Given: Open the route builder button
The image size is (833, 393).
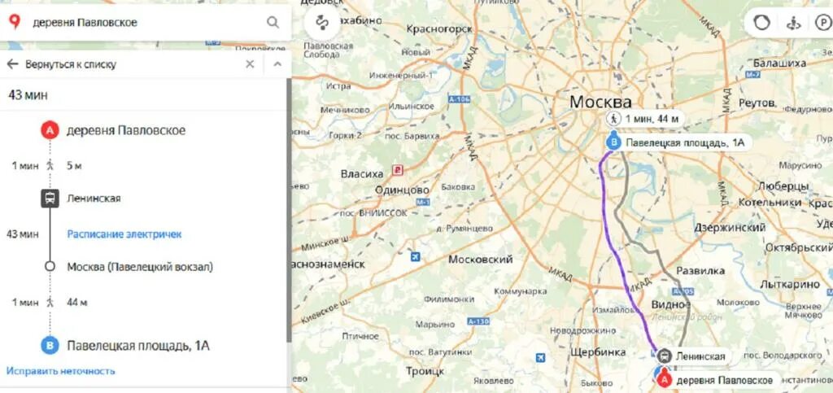Looking at the screenshot, I should (321, 24).
